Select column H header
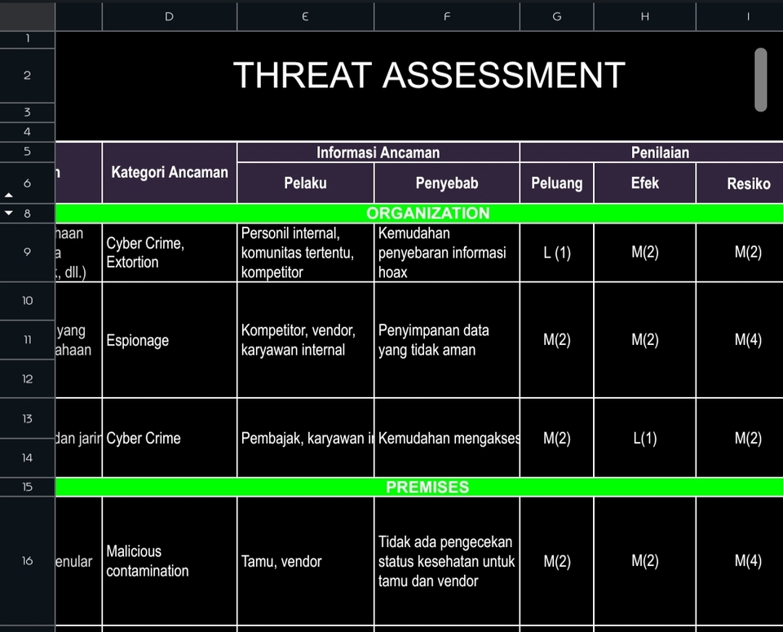This screenshot has height=632, width=783. point(644,16)
